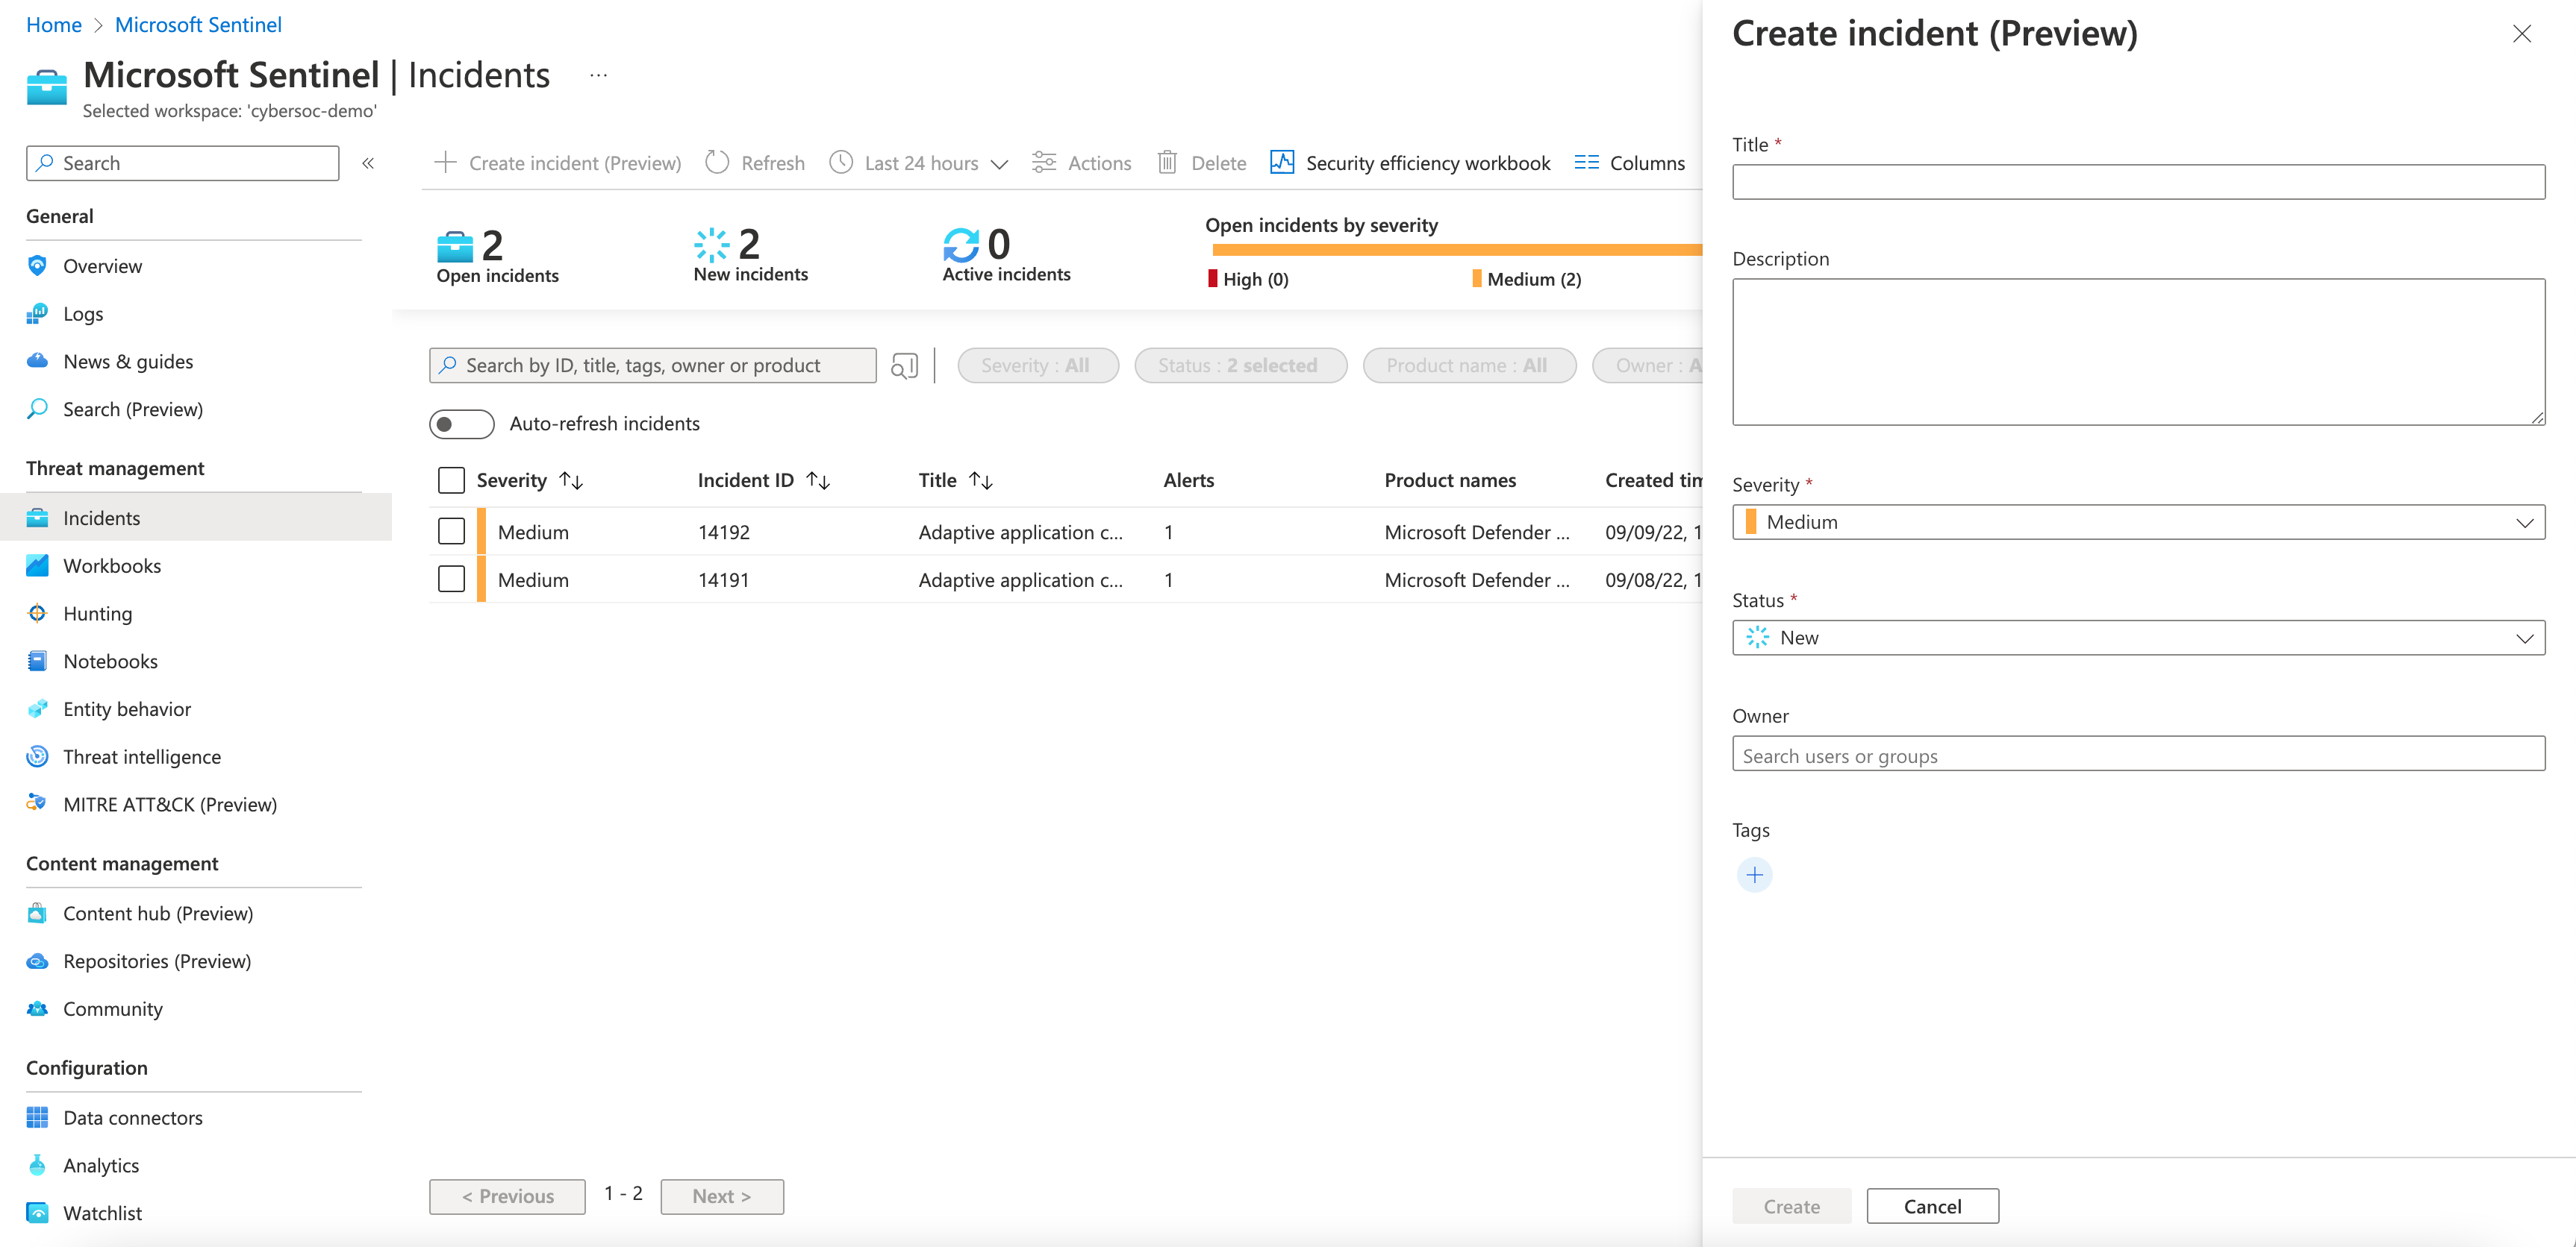Click the orange Medium severity bar
The width and height of the screenshot is (2576, 1247).
(x=1456, y=250)
